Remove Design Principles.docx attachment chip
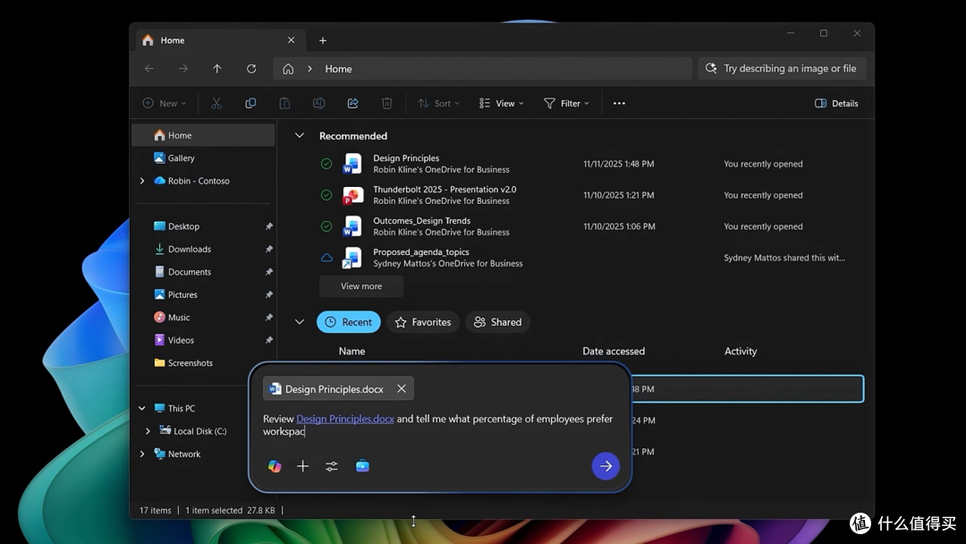This screenshot has width=966, height=544. (x=402, y=388)
